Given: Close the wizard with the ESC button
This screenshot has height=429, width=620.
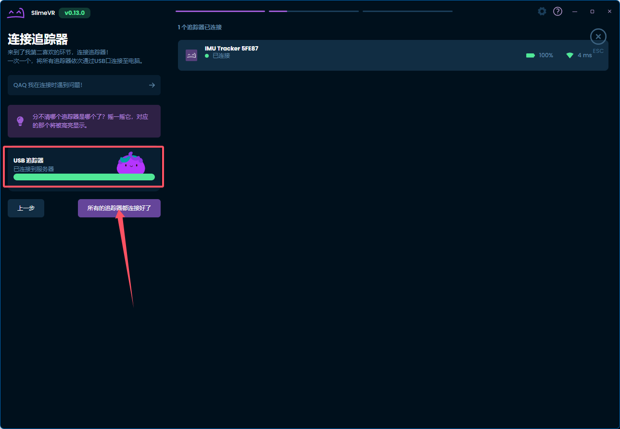Looking at the screenshot, I should pyautogui.click(x=598, y=37).
